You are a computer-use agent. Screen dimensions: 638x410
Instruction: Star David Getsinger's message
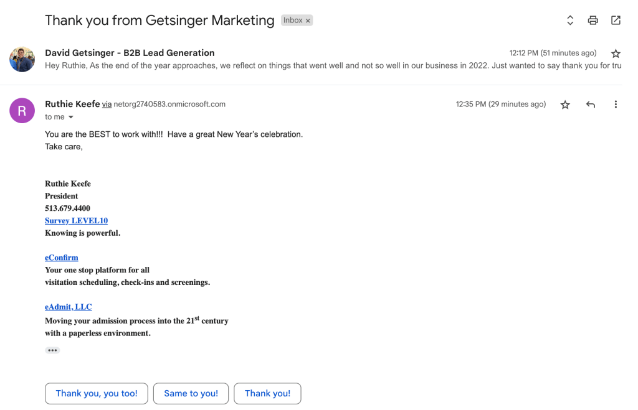616,54
